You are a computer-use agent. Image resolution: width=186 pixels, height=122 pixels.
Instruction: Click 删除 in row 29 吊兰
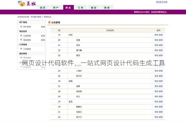(161, 96)
